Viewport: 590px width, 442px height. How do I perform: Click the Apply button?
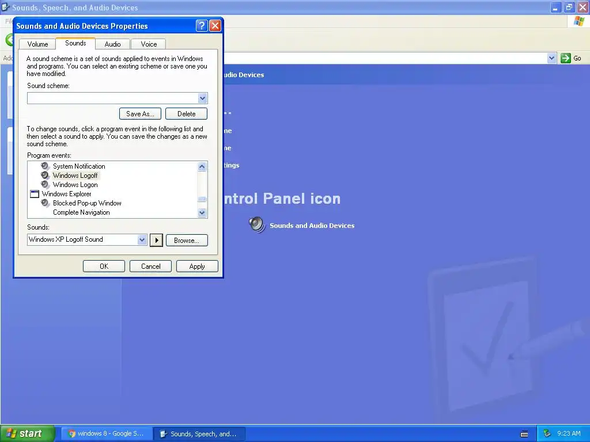(x=197, y=266)
